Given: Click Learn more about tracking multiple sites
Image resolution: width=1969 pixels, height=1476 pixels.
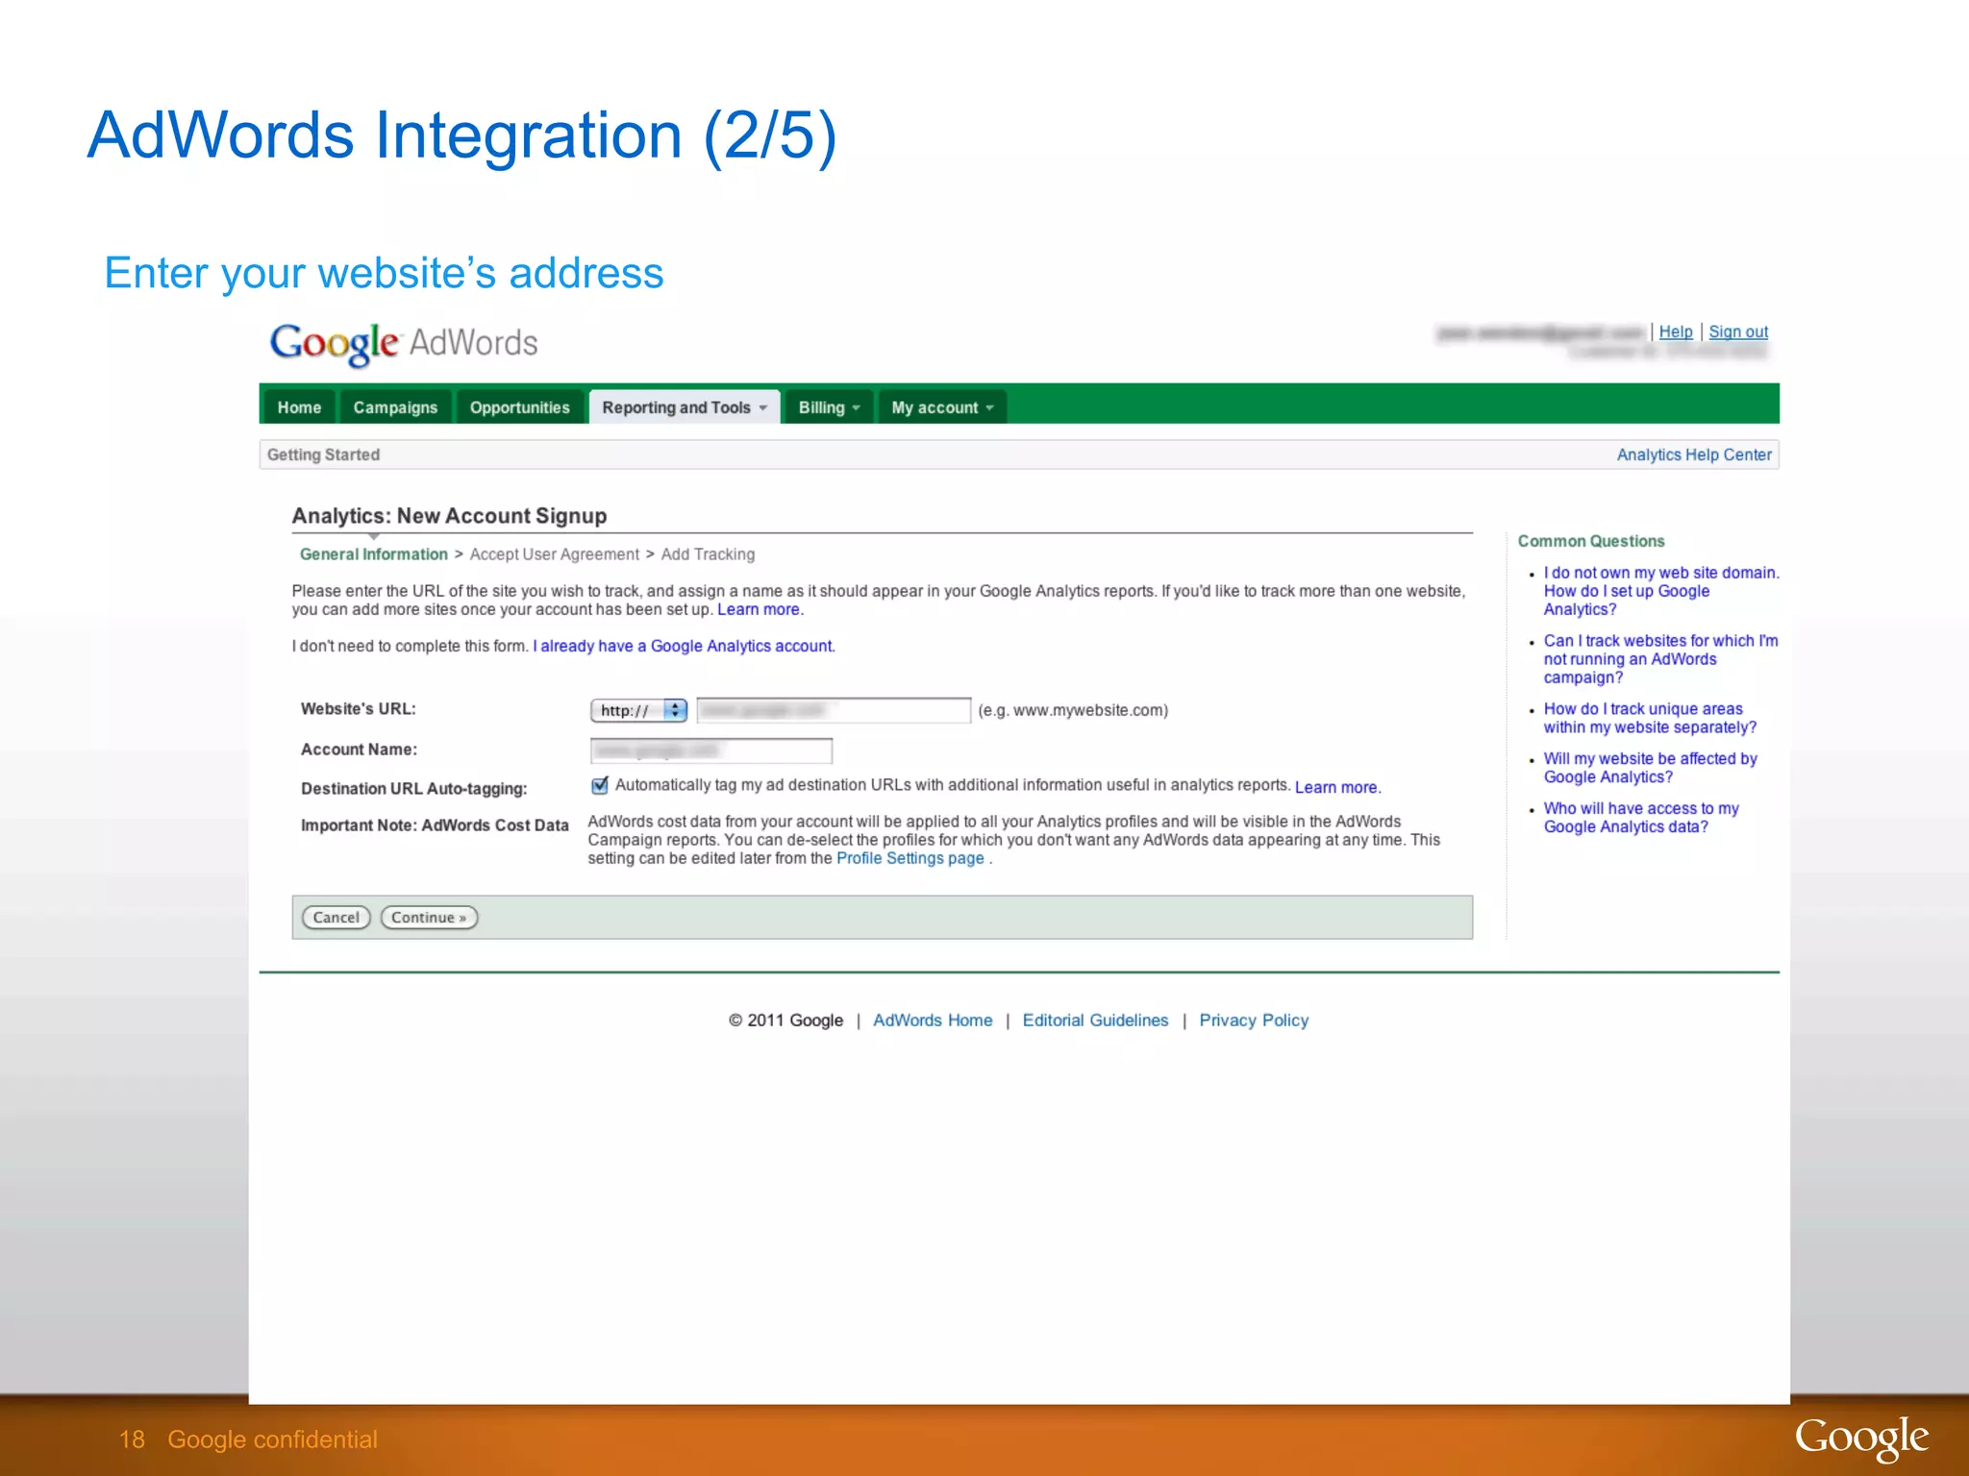Looking at the screenshot, I should (x=759, y=609).
